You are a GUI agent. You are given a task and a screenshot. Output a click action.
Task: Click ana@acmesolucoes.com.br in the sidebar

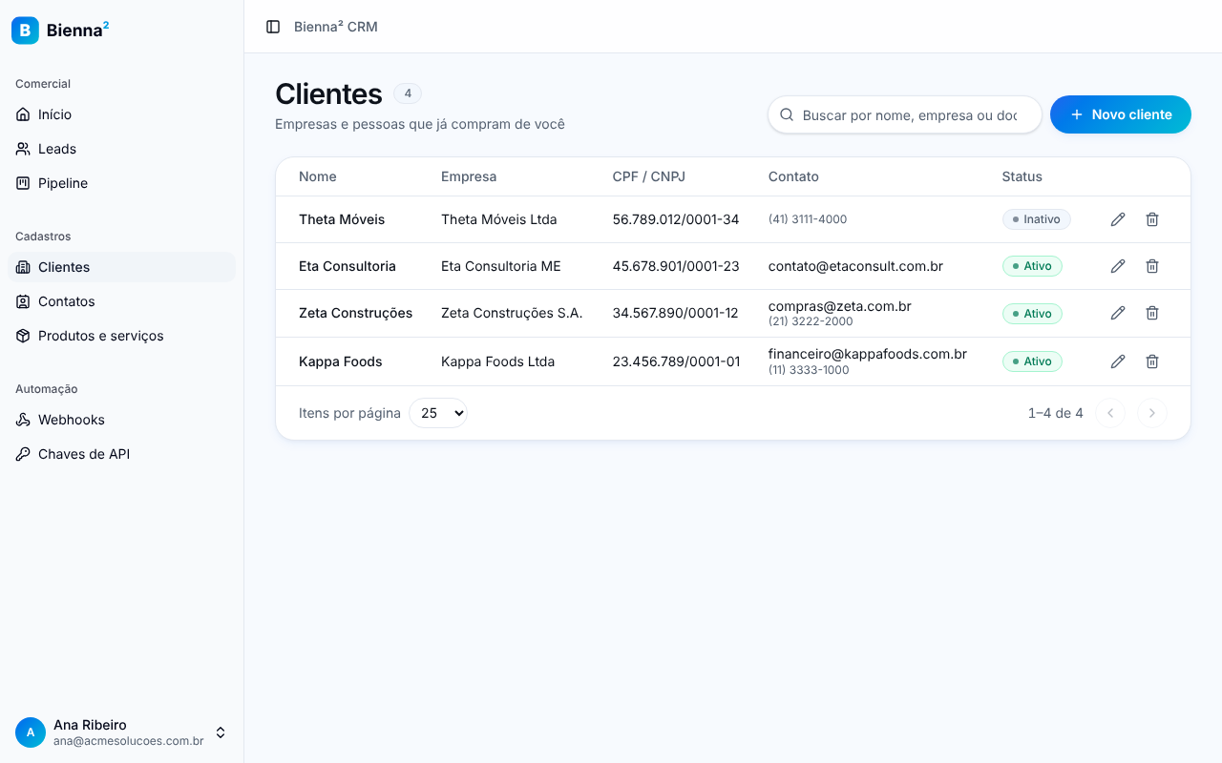coord(129,741)
